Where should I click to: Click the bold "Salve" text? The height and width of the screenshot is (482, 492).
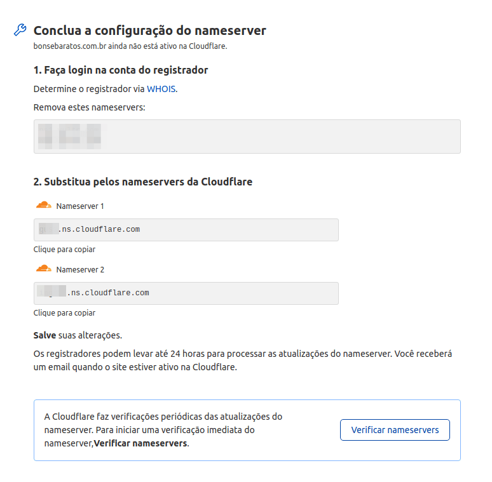[x=44, y=335]
